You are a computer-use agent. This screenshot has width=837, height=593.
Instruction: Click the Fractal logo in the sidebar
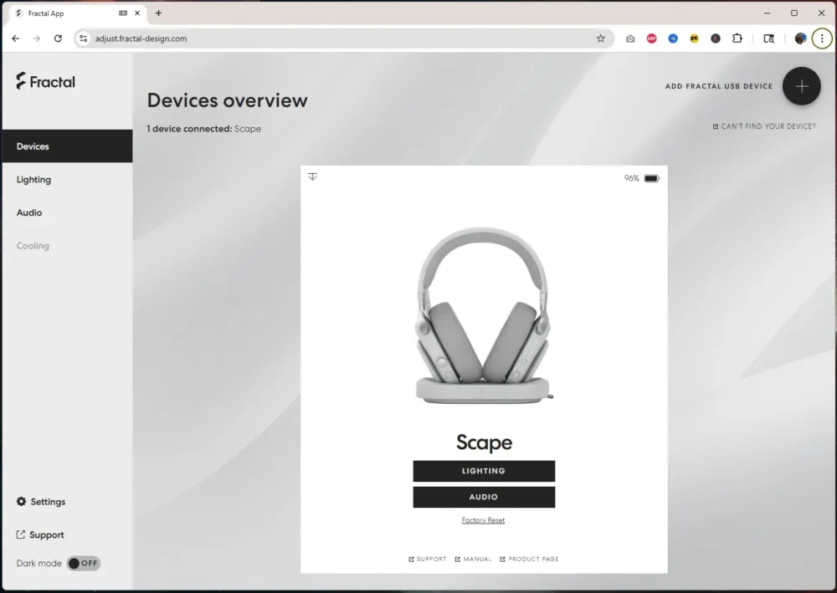point(45,81)
